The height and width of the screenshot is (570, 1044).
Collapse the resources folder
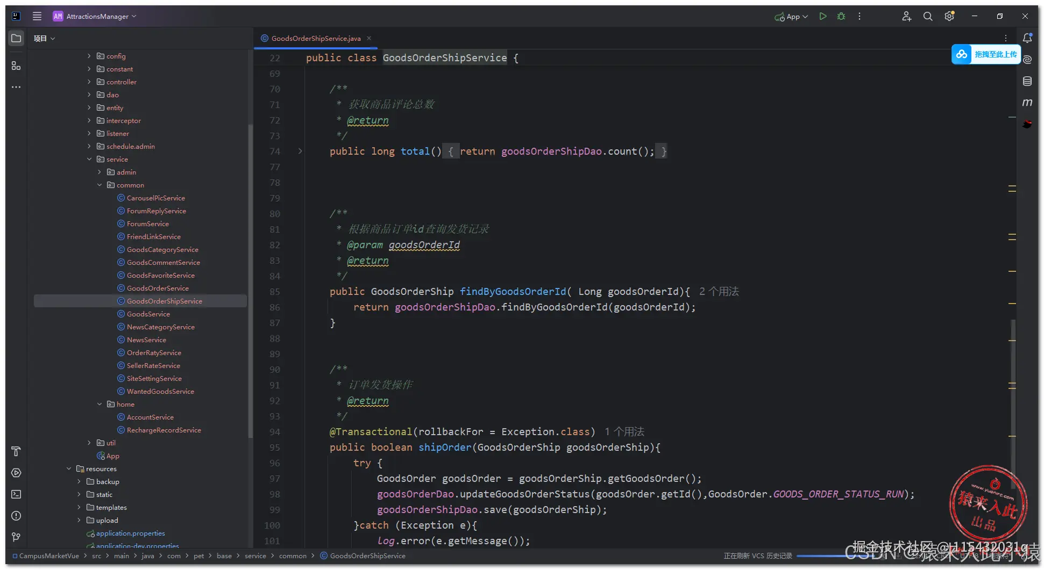pos(69,468)
